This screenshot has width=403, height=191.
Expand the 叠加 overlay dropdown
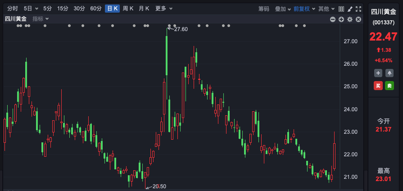point(283,9)
